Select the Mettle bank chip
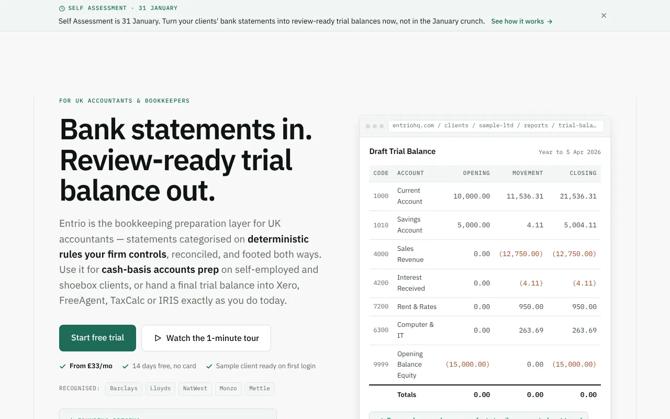The image size is (670, 419). pos(260,389)
